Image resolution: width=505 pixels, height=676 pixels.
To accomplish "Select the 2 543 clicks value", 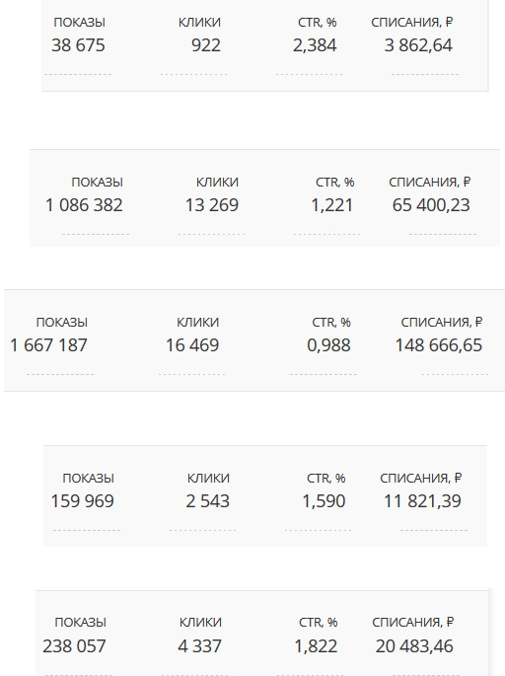I will click(208, 501).
